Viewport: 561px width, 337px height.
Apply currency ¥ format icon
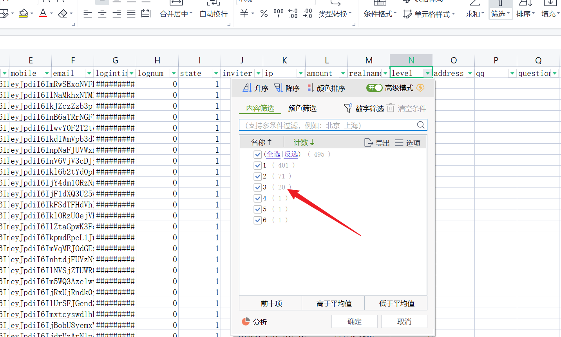pyautogui.click(x=244, y=14)
